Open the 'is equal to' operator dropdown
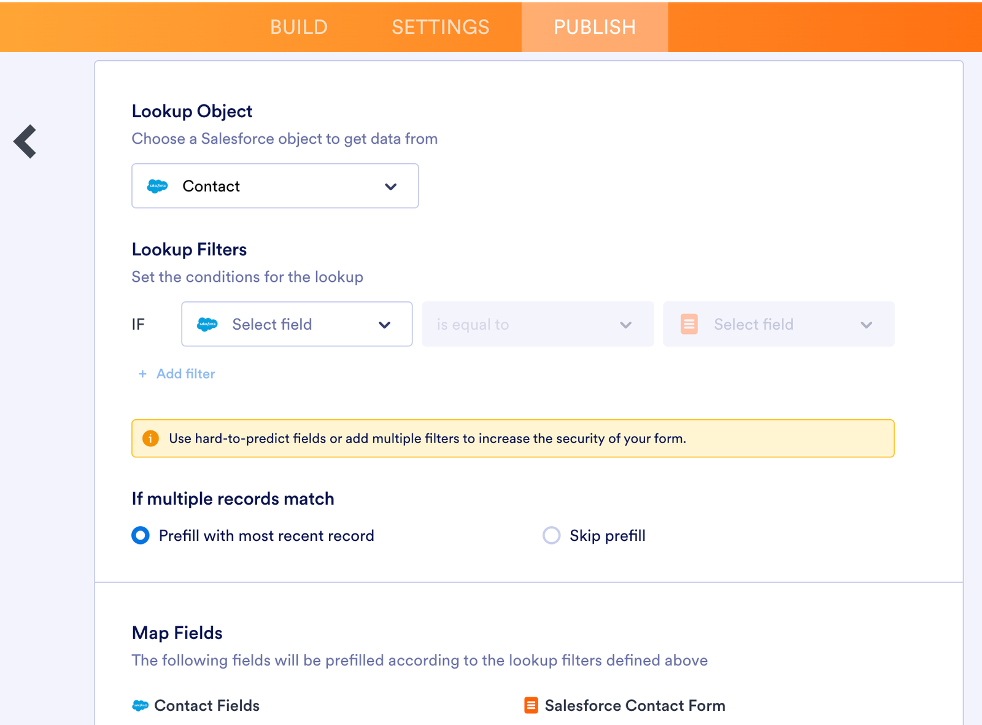 coord(538,324)
